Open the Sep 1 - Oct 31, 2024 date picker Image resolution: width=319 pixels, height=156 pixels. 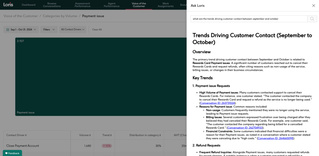(x=21, y=30)
